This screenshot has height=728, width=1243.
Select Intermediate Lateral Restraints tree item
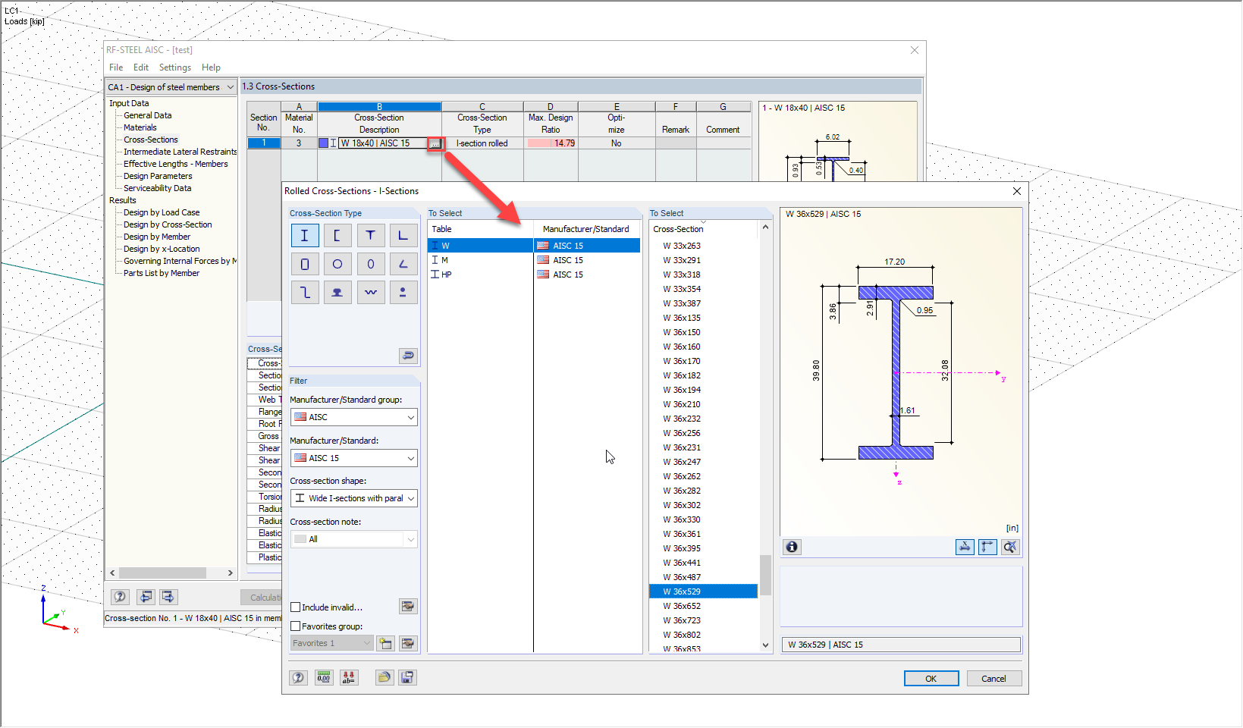180,152
